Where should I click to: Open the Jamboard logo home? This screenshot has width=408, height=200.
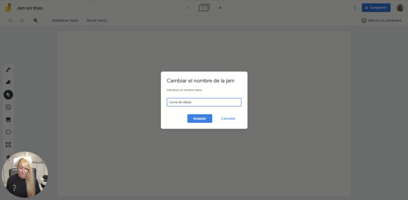coord(8,7)
